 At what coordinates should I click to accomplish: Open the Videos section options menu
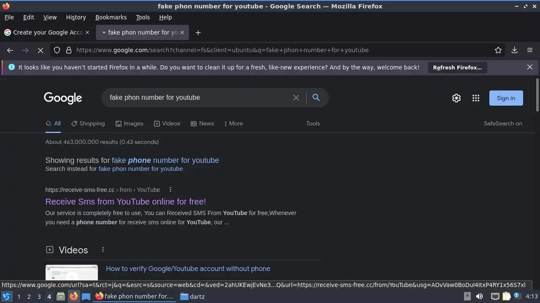[103, 250]
